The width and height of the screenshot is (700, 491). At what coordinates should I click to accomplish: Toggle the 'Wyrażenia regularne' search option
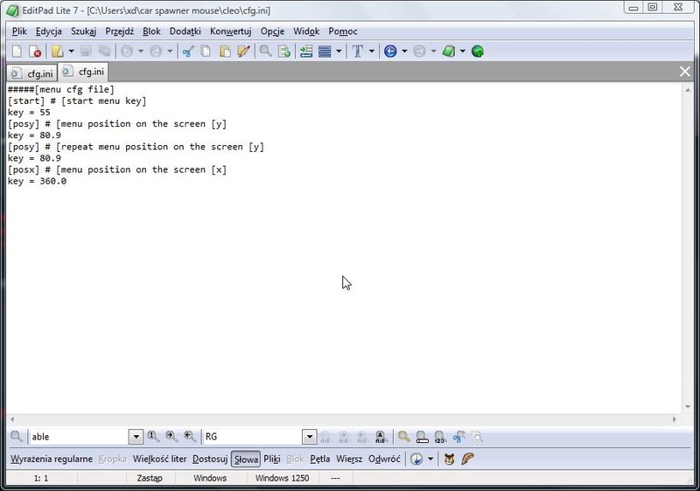click(52, 459)
